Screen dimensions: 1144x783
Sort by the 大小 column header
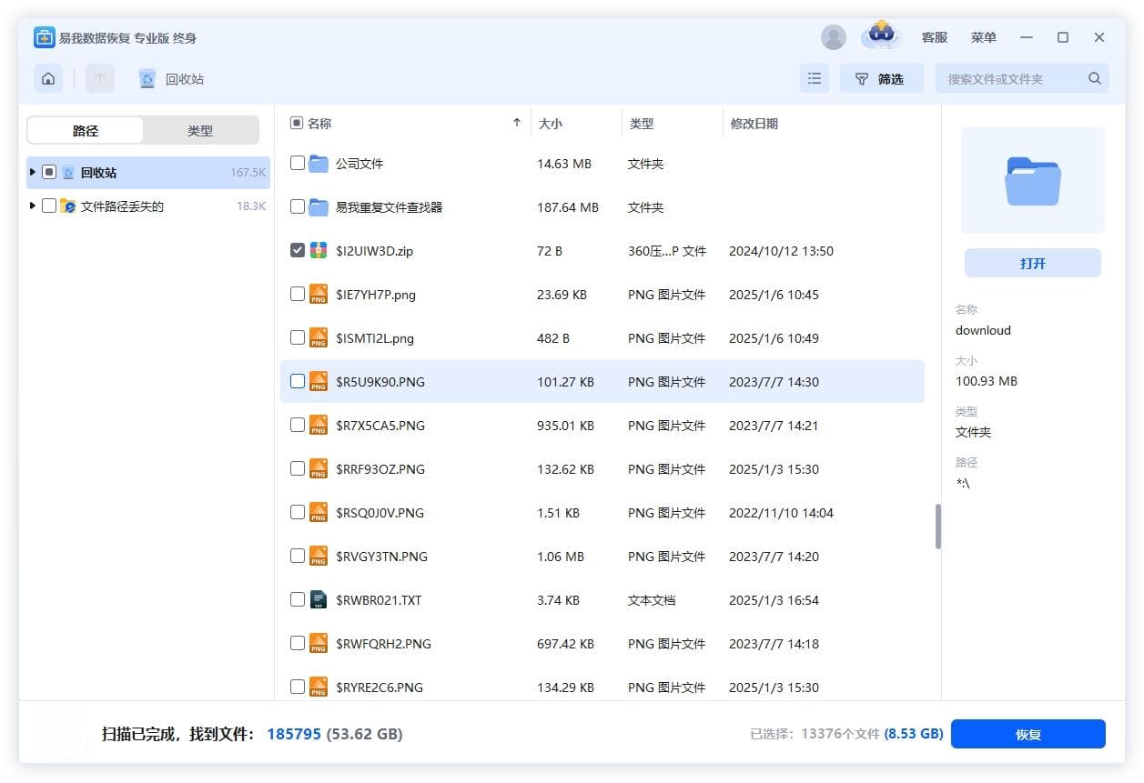tap(551, 124)
